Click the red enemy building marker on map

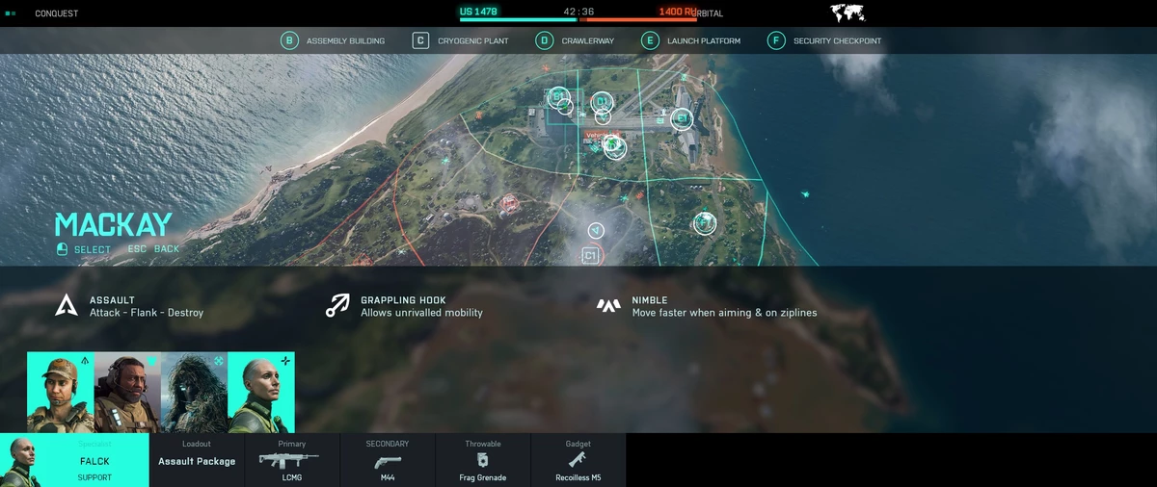tap(508, 201)
